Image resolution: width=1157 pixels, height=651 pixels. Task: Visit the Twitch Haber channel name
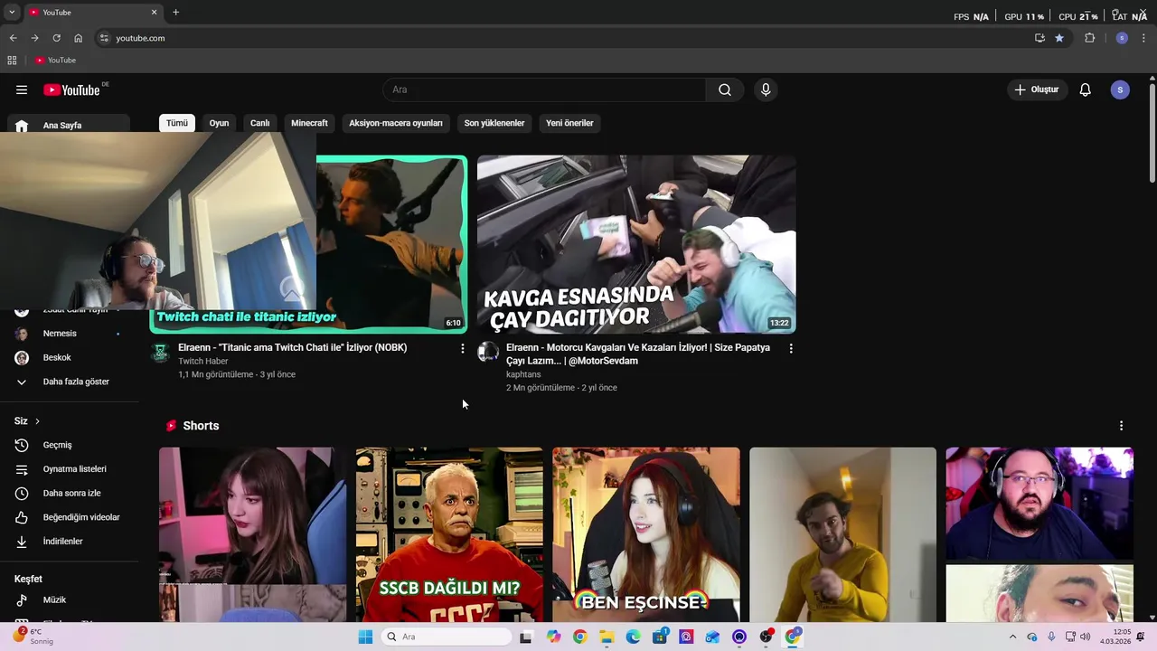(x=202, y=361)
